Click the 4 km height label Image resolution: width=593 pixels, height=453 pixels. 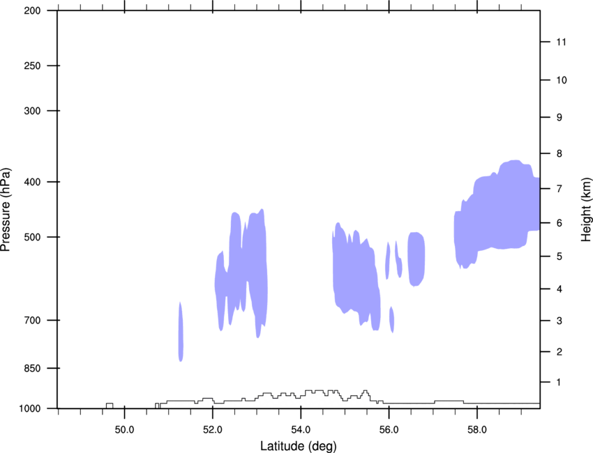(560, 289)
